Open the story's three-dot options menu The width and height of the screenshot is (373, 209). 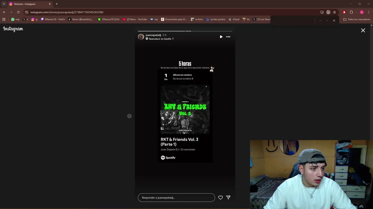[x=228, y=37]
